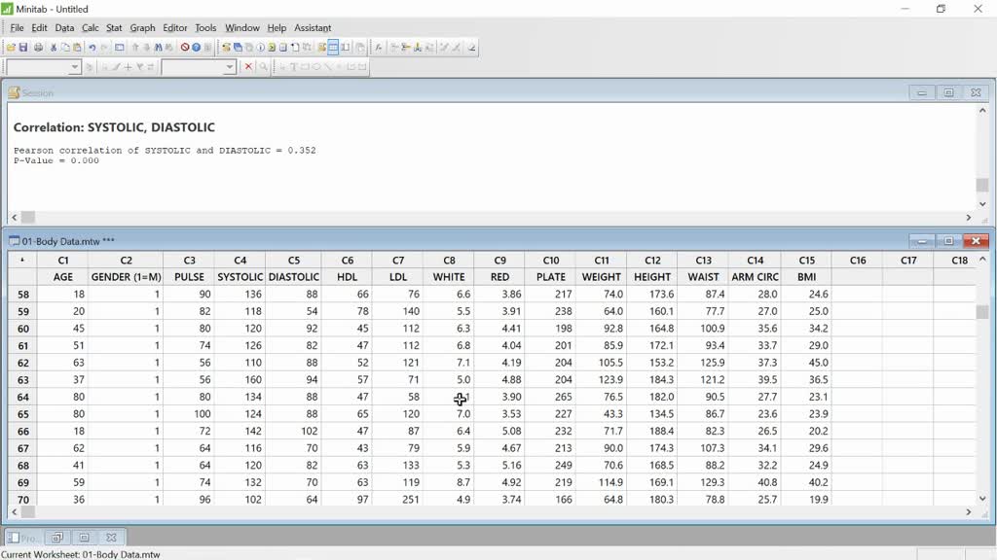Open the Assistant menu
Image resolution: width=997 pixels, height=560 pixels.
click(313, 28)
